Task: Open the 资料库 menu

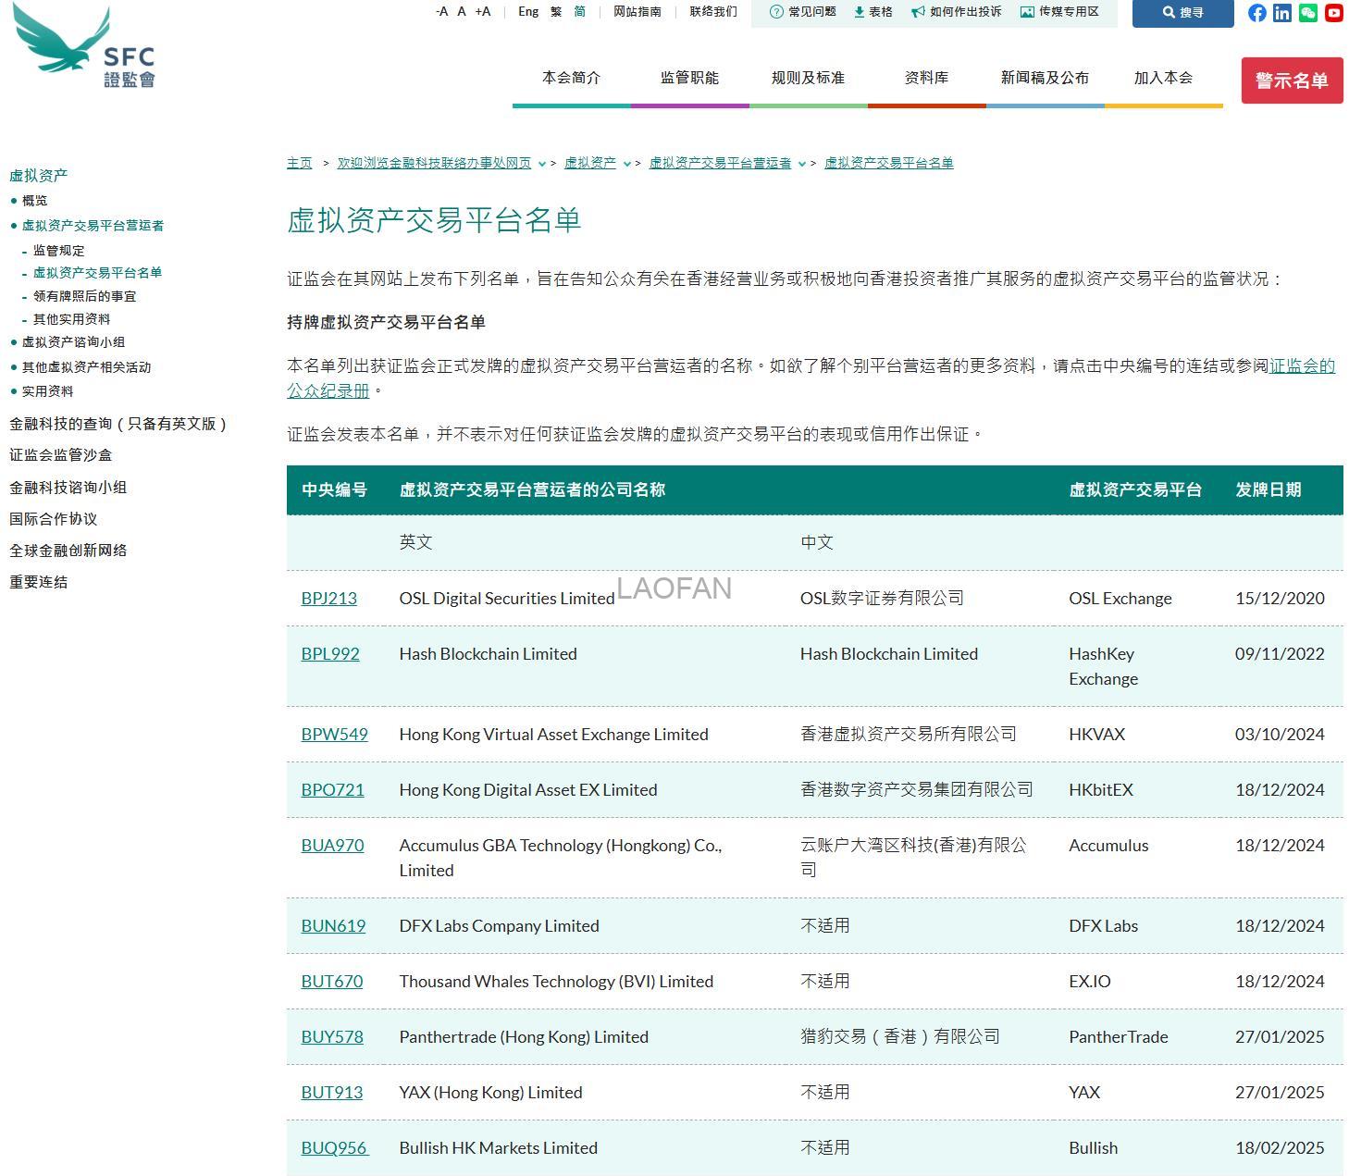Action: coord(926,78)
